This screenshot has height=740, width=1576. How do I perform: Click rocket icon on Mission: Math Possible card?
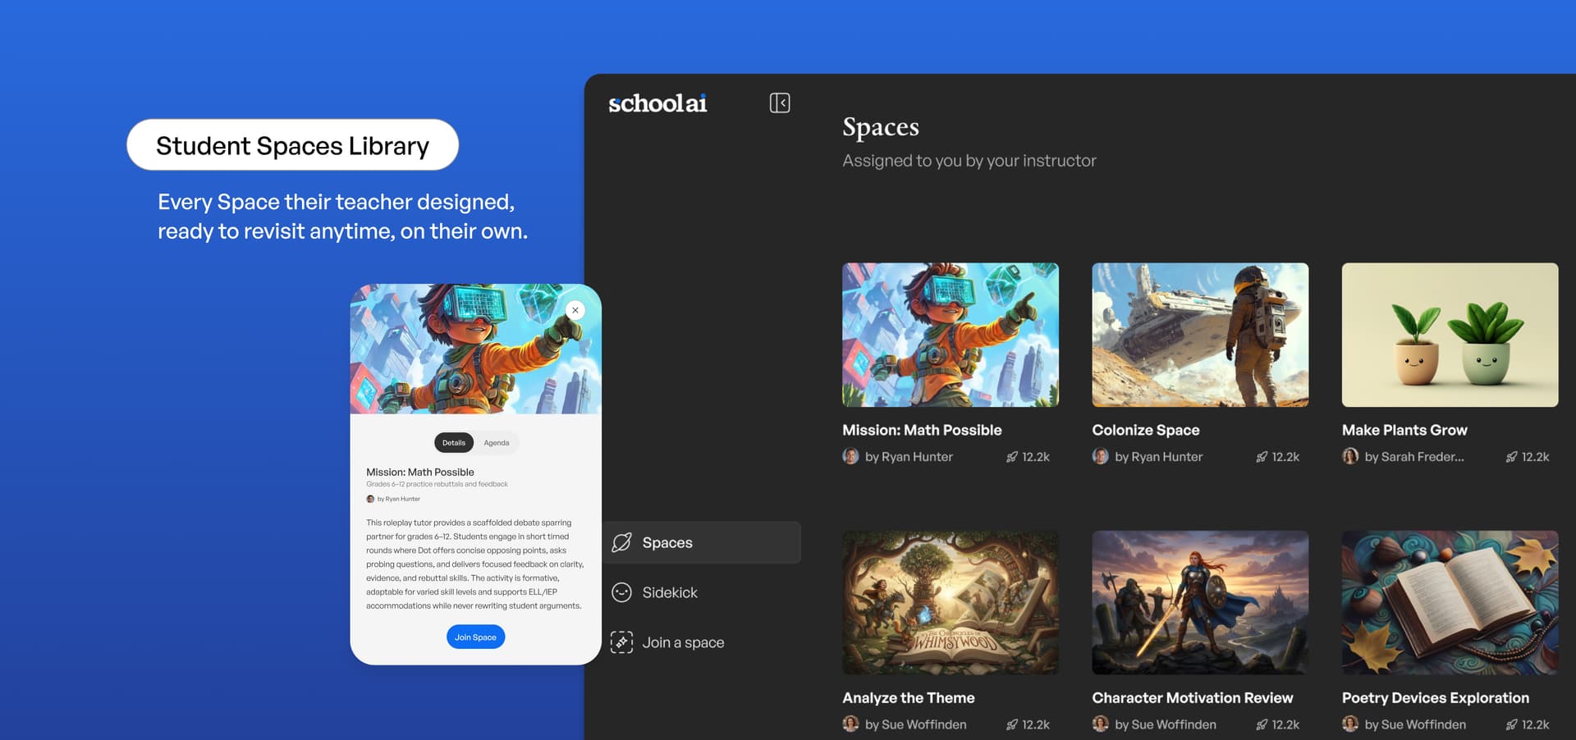(x=1012, y=457)
